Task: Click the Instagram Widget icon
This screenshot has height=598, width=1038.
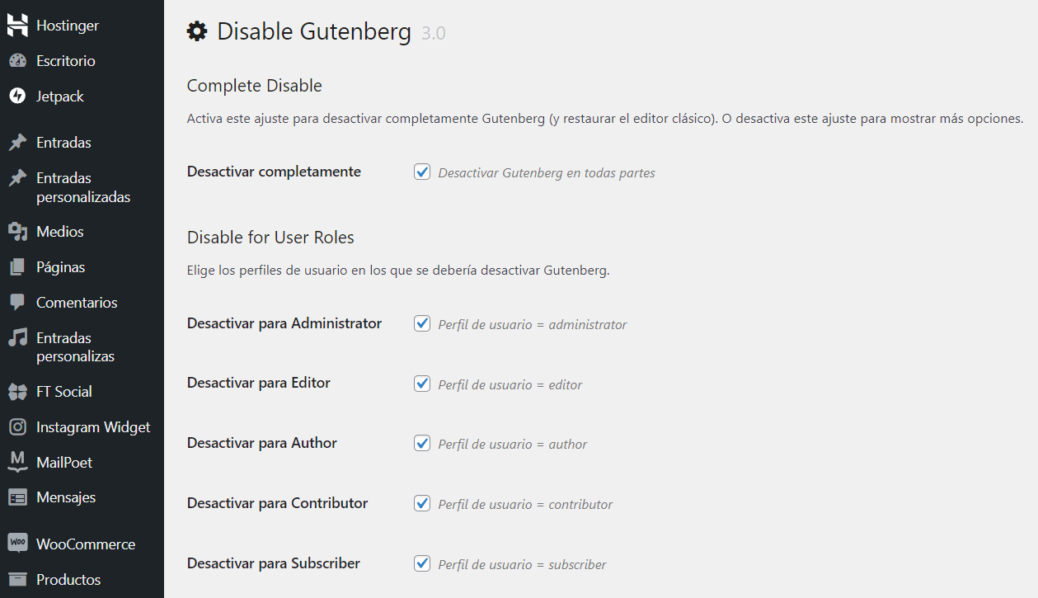Action: click(16, 426)
